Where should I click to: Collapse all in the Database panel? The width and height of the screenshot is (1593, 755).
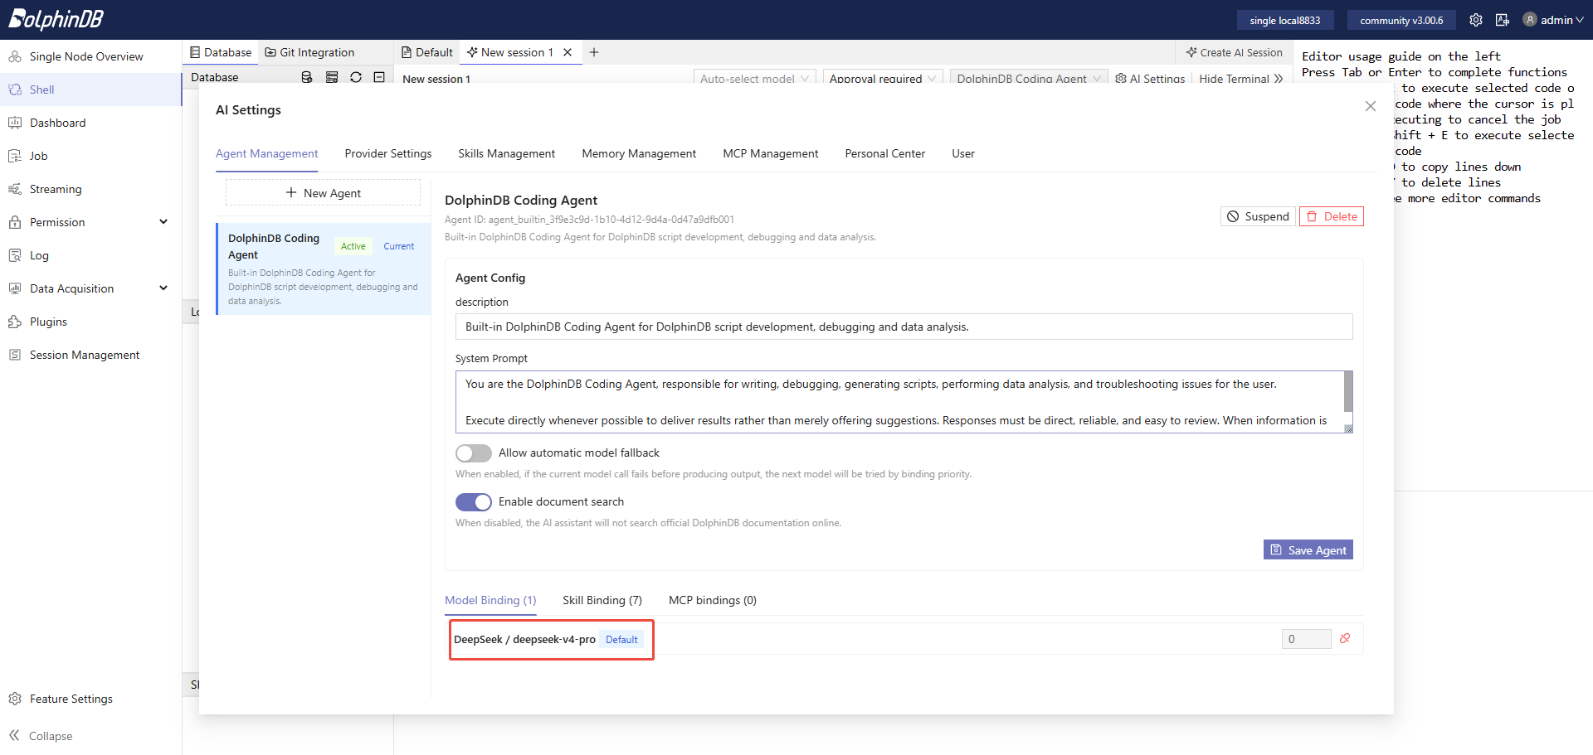coord(379,77)
